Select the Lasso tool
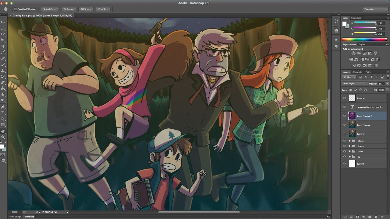Viewport: 390px width, 219px height. tap(3, 34)
